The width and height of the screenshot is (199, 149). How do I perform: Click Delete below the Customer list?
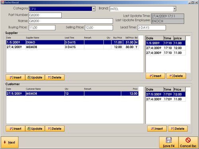[x=55, y=129]
